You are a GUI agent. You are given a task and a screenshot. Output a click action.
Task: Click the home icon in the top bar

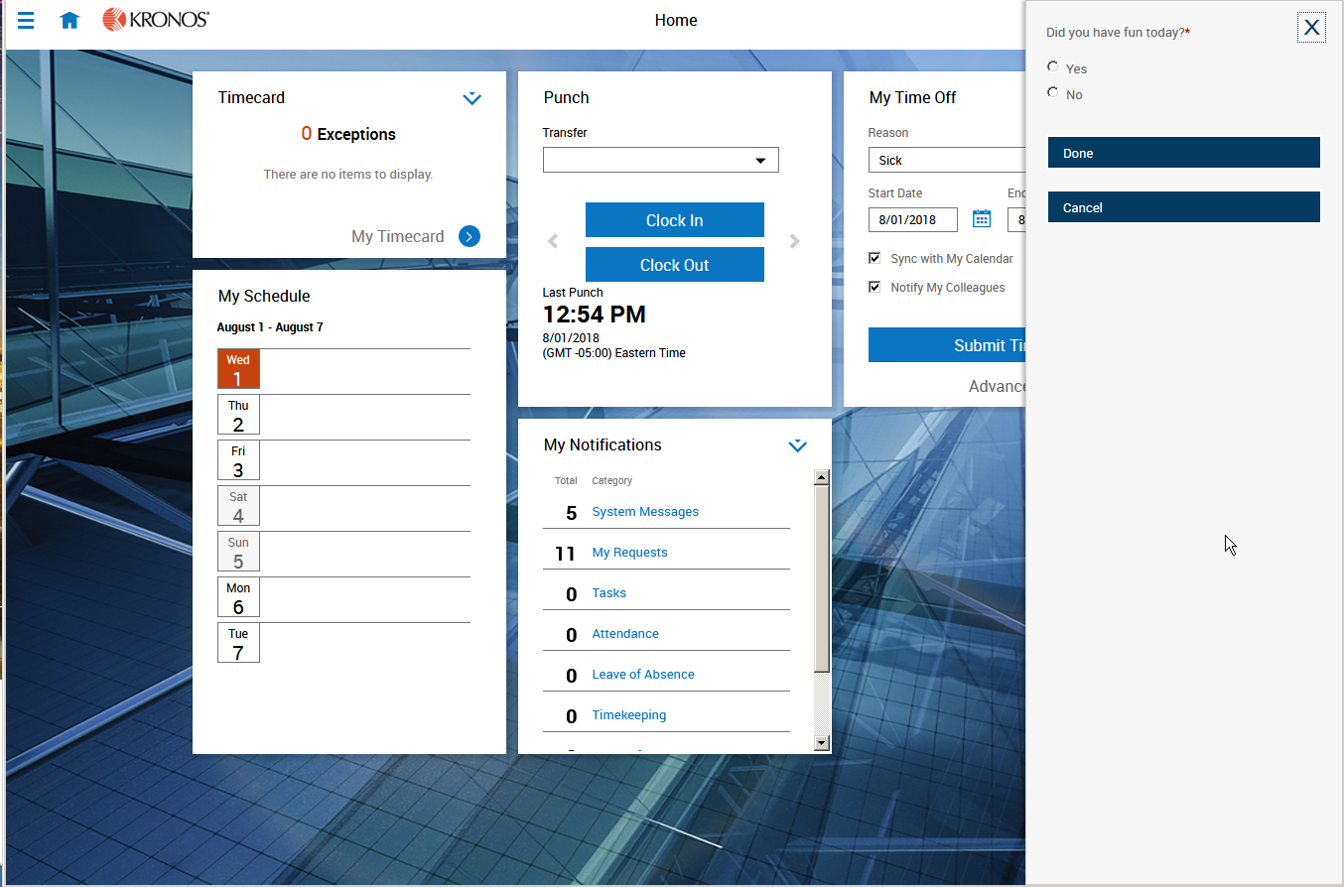[69, 20]
